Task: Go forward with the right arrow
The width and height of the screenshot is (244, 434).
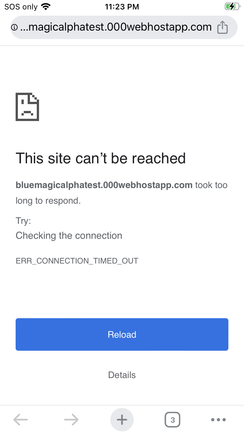Action: point(71,420)
